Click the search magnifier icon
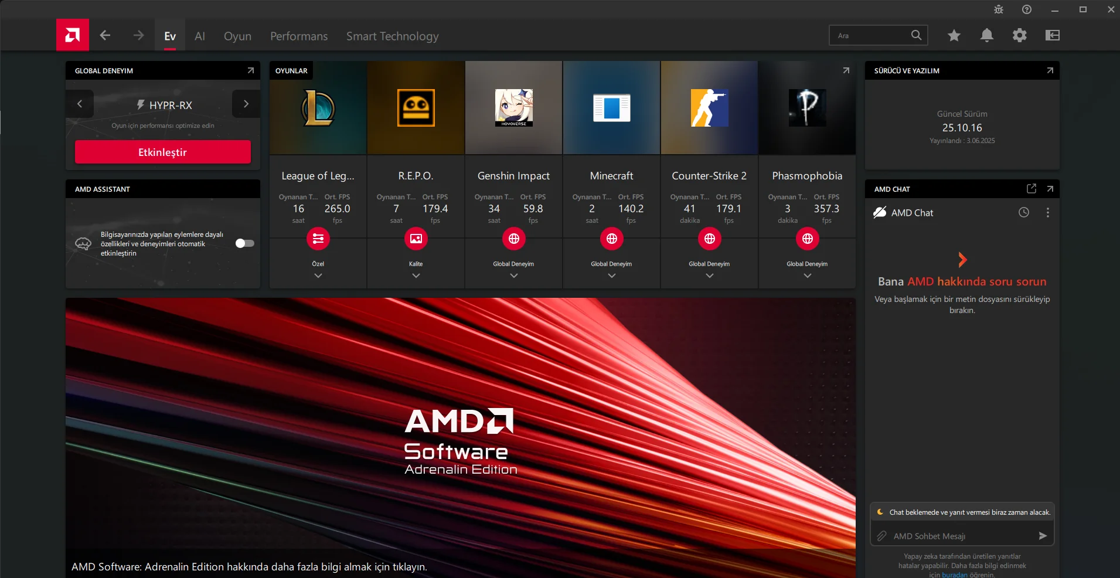1120x578 pixels. 917,35
